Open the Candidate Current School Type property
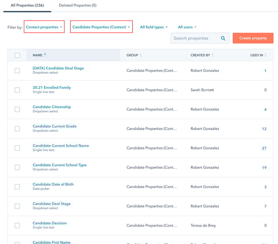This screenshot has height=244, width=278. pyautogui.click(x=59, y=165)
